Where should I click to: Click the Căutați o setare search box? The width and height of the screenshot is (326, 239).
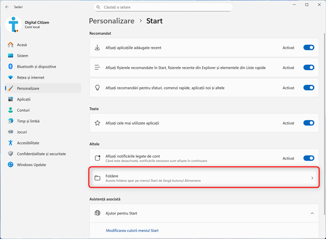(164, 8)
